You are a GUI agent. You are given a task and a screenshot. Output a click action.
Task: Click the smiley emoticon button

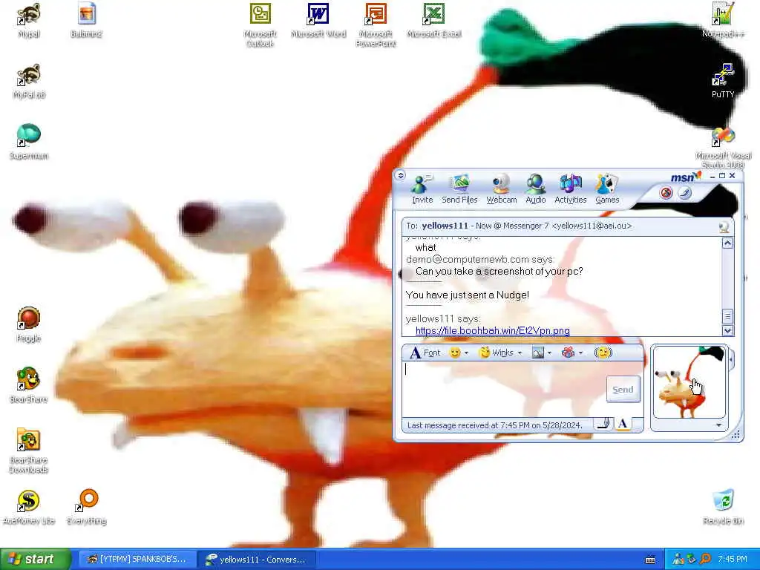[455, 353]
